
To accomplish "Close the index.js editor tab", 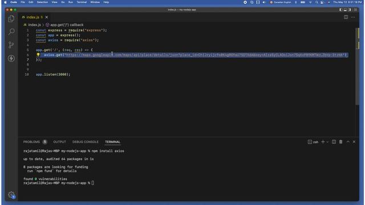I will (x=47, y=17).
